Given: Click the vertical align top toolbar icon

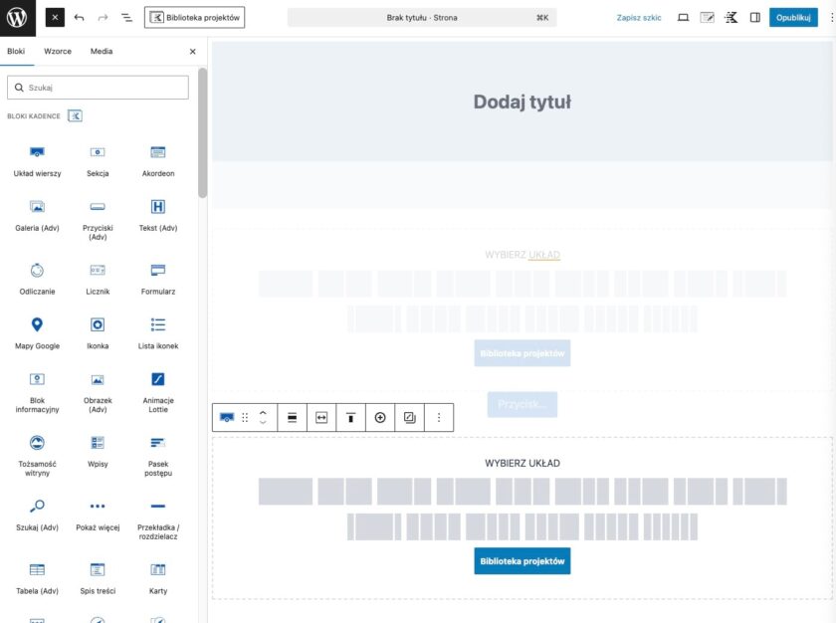Looking at the screenshot, I should (x=350, y=418).
